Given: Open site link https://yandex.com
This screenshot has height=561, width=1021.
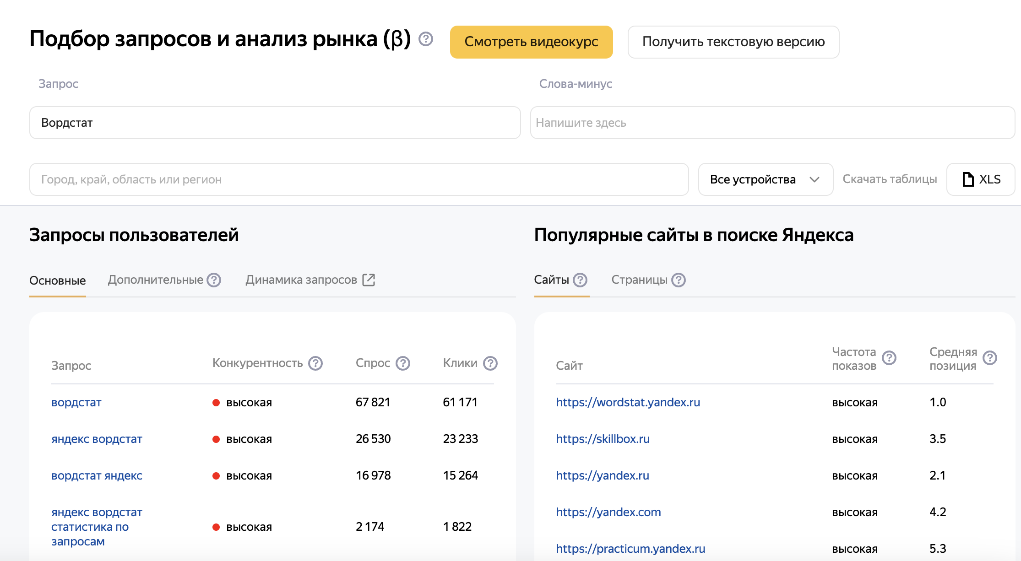Looking at the screenshot, I should point(608,512).
